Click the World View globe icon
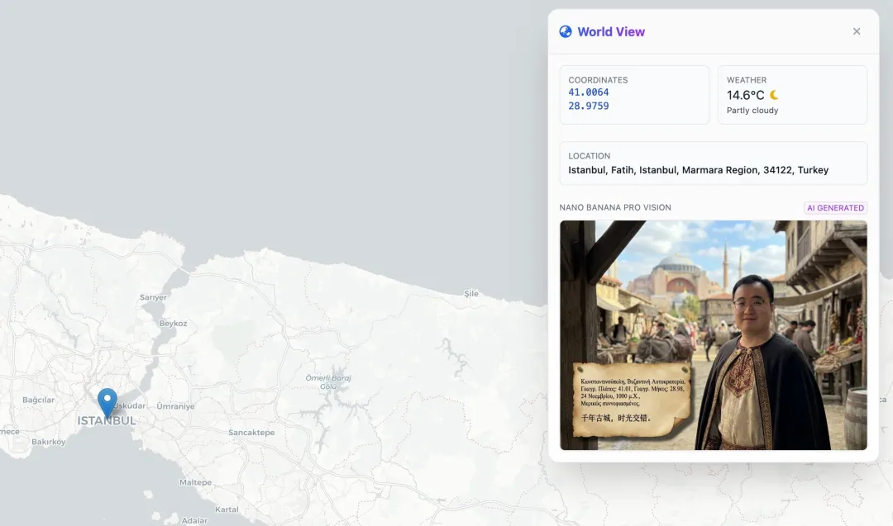The width and height of the screenshot is (893, 526). 566,31
